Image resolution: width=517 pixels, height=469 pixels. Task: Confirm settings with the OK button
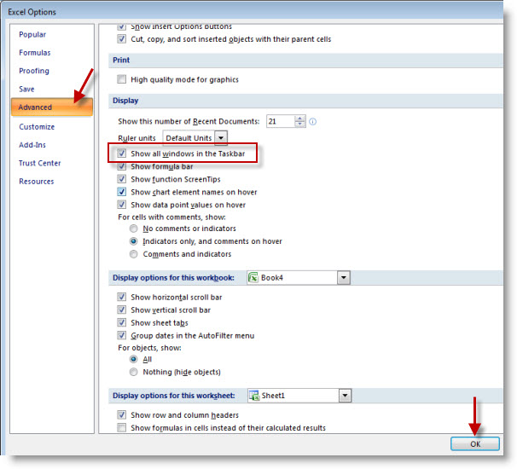point(475,443)
